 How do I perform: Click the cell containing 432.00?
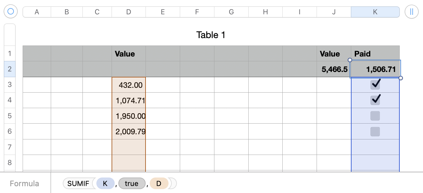pos(129,85)
